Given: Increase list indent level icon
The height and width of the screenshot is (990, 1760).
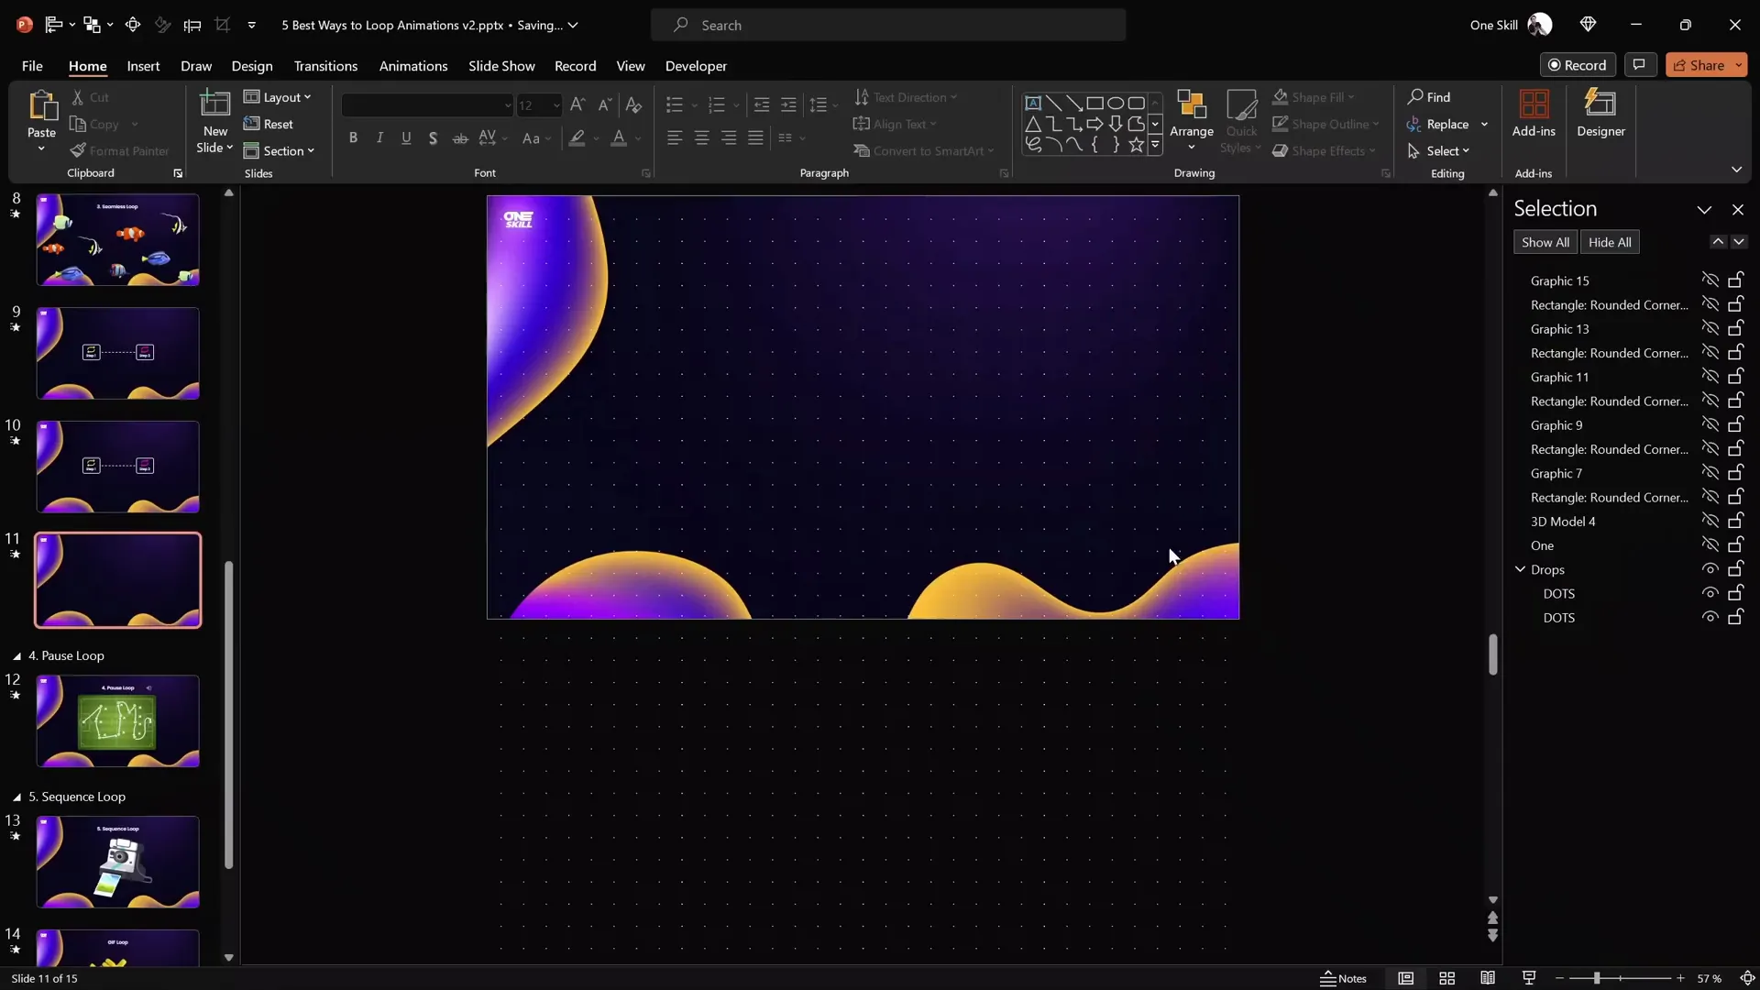Looking at the screenshot, I should click(x=788, y=104).
